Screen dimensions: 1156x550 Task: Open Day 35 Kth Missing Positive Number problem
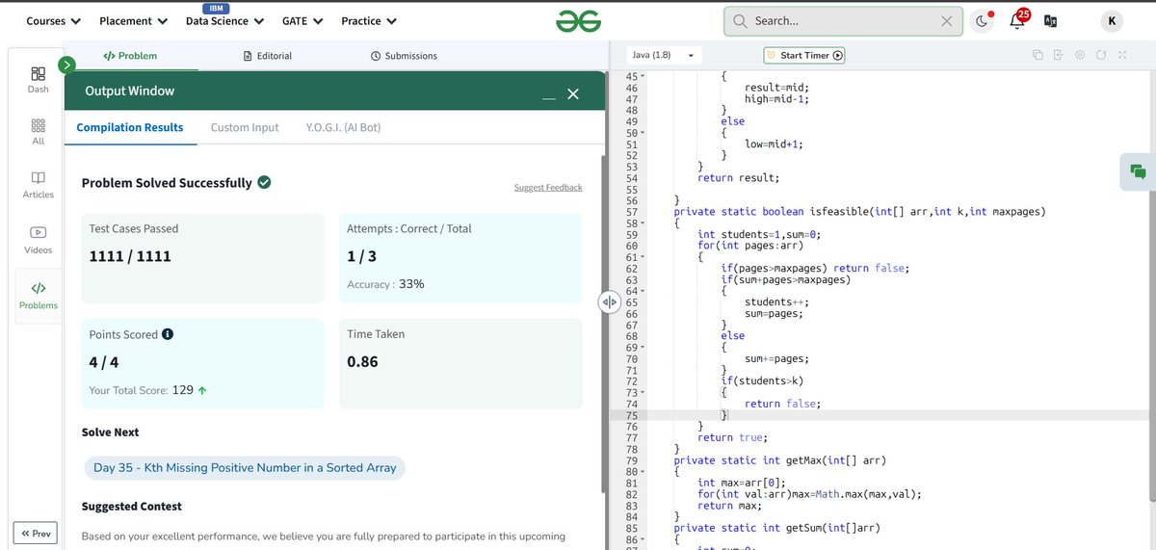(x=245, y=468)
